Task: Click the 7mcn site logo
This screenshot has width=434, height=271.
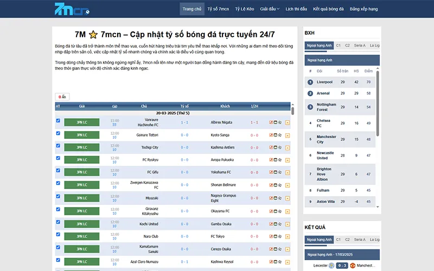Action: pyautogui.click(x=72, y=9)
